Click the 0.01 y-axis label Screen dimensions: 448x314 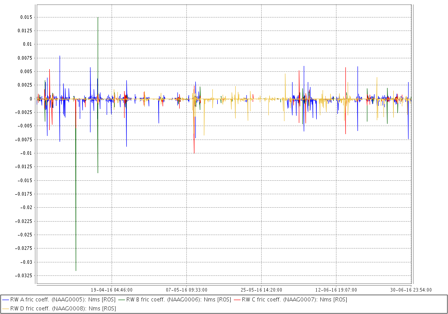pyautogui.click(x=27, y=44)
